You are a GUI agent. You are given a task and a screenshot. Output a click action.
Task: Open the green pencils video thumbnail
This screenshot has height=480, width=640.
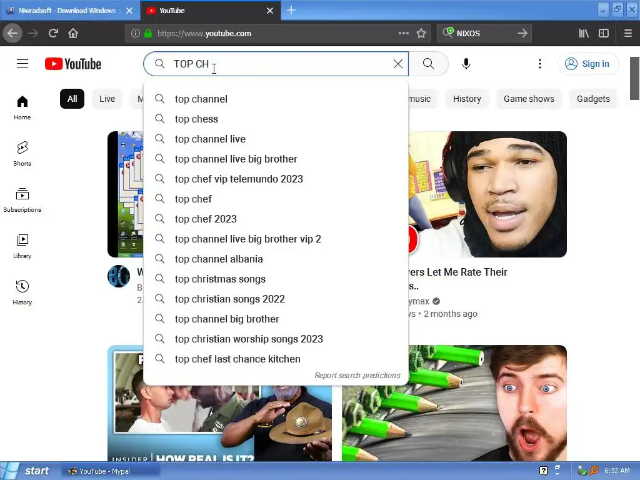(x=454, y=403)
